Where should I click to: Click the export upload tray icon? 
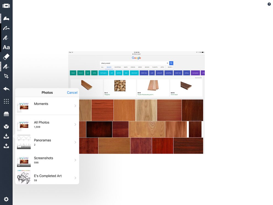(6, 146)
